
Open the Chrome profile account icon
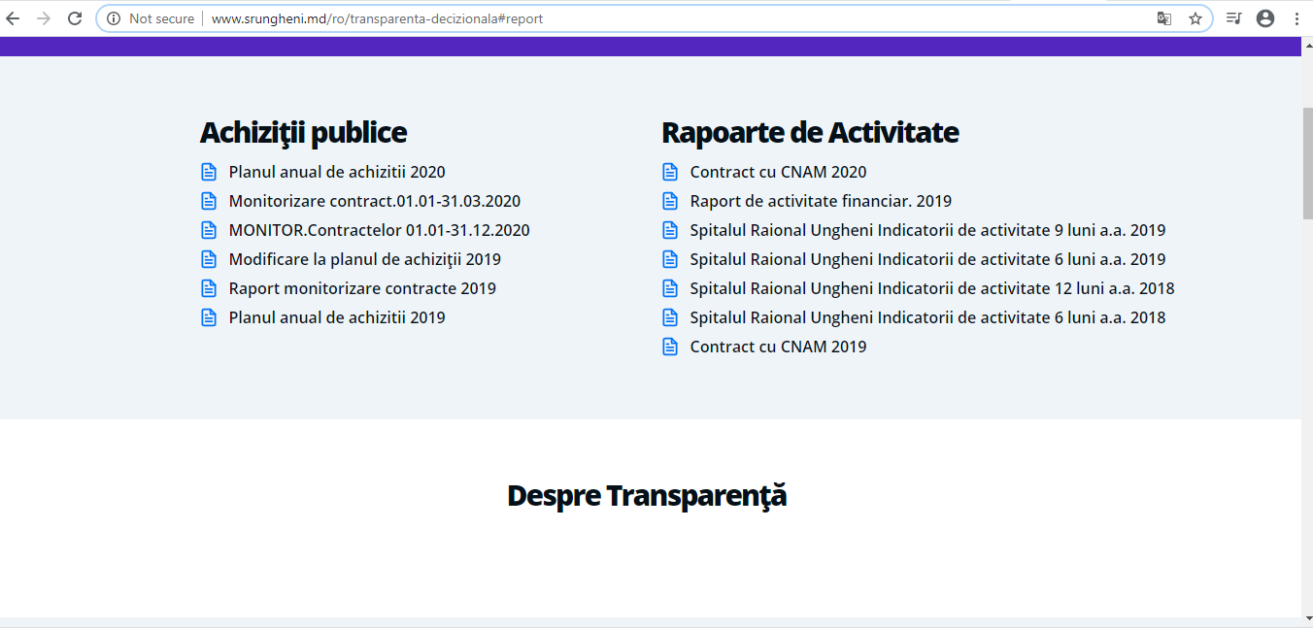click(1265, 18)
